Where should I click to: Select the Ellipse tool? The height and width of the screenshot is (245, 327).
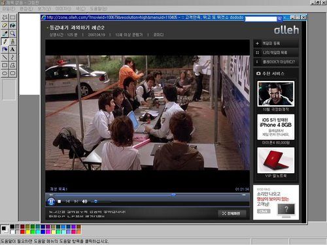(5, 73)
